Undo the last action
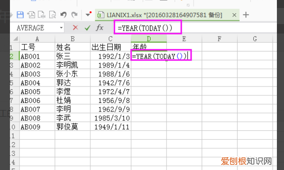The width and height of the screenshot is (284, 170). 63,15
